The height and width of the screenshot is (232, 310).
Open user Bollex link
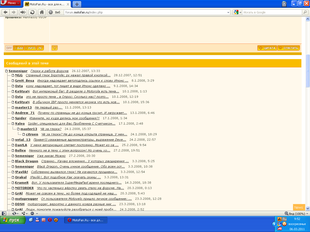click(x=20, y=150)
